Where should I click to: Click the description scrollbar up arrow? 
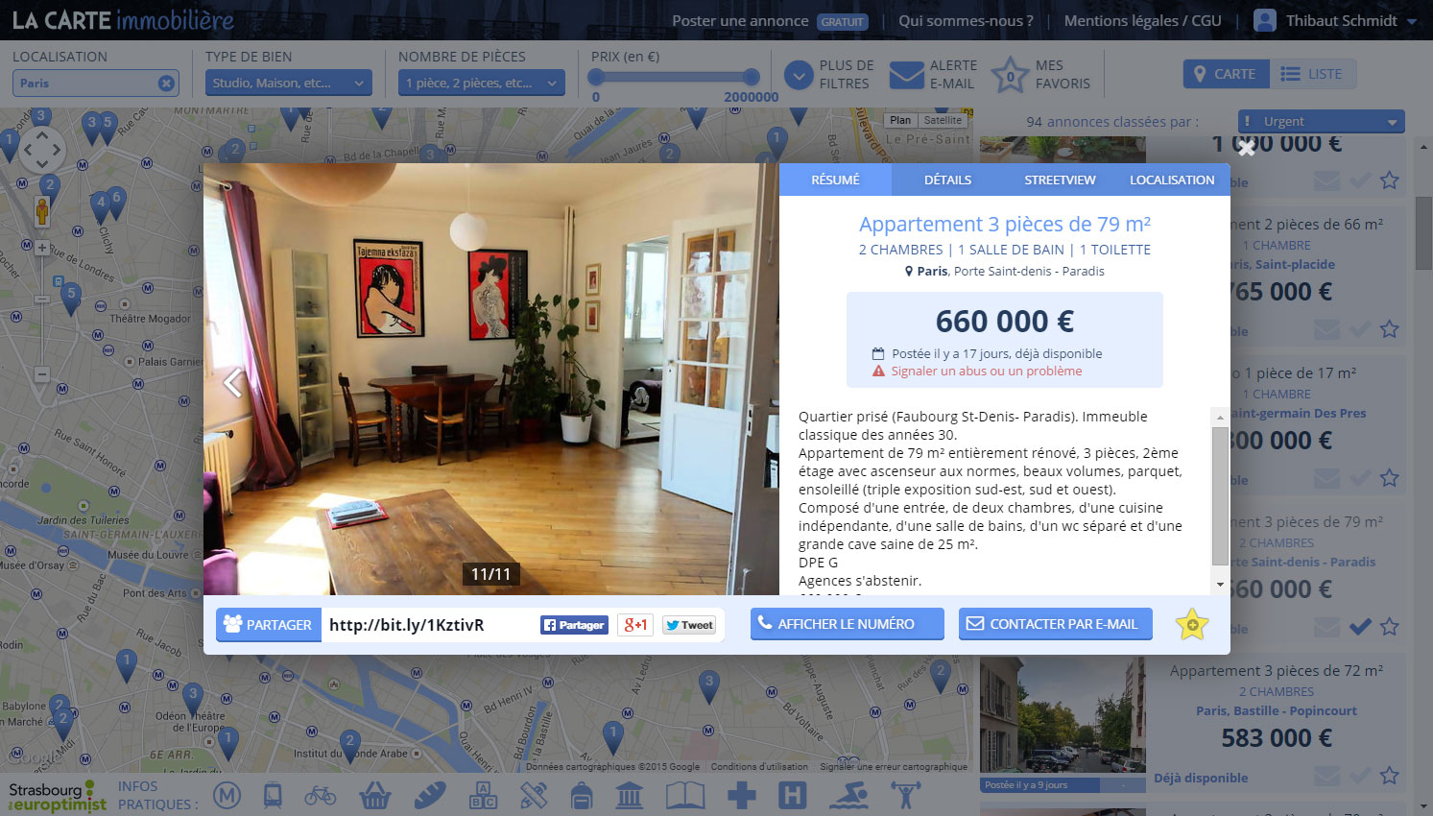coord(1220,417)
